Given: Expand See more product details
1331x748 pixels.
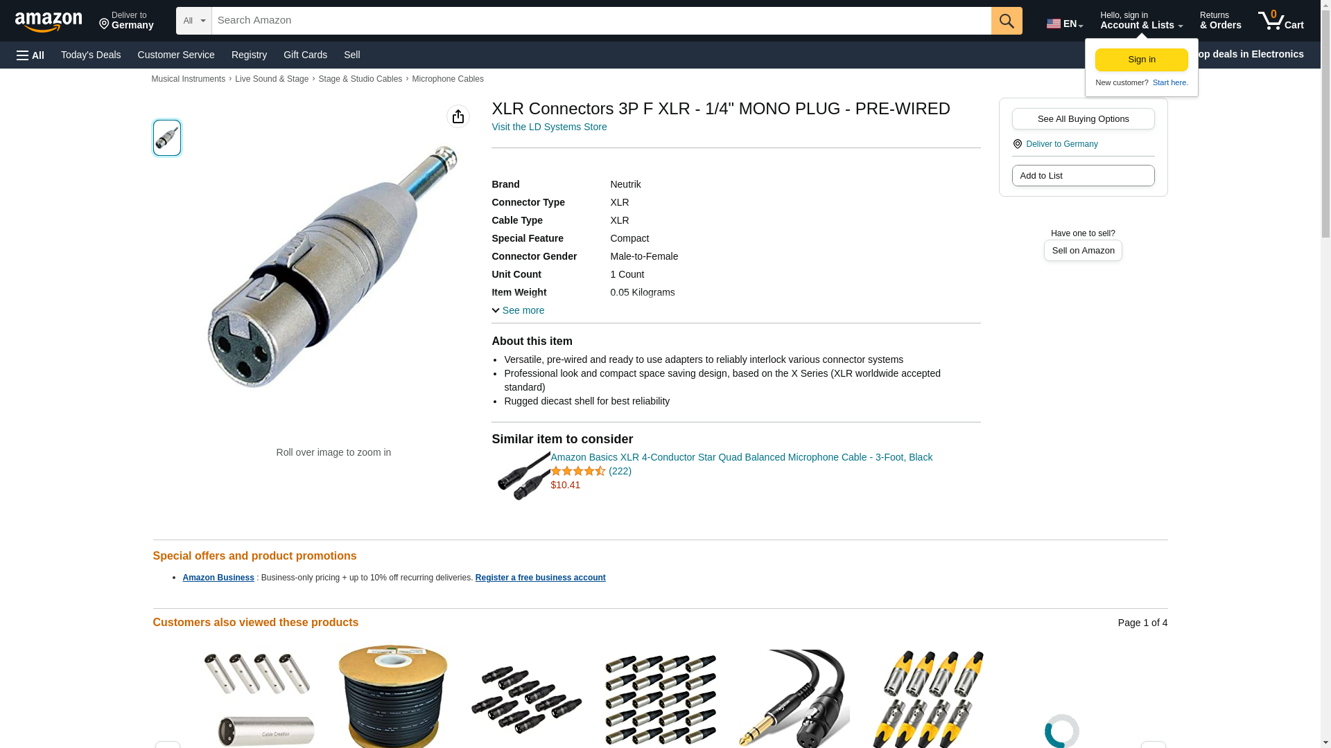Looking at the screenshot, I should tap(518, 310).
